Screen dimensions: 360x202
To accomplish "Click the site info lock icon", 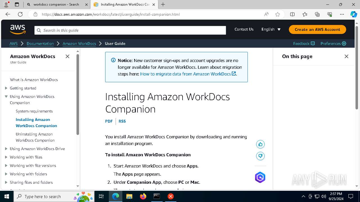I will pos(35,14).
